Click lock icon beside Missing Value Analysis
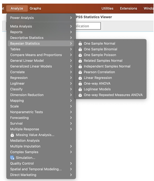This screenshot has width=154, height=181. (12, 135)
